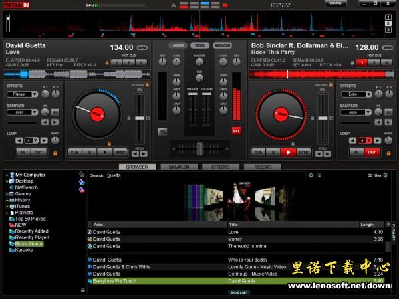This screenshot has height=299, width=399.
Task: Switch center panel to VIDEO
Action: 199,45
